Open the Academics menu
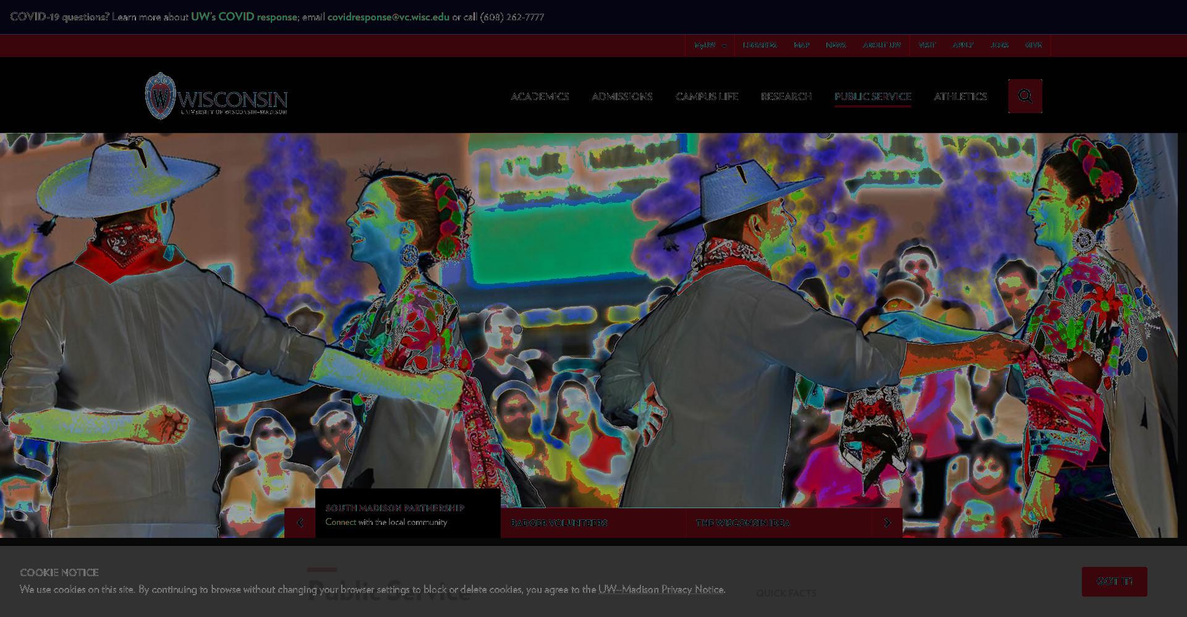The image size is (1187, 617). pos(540,96)
